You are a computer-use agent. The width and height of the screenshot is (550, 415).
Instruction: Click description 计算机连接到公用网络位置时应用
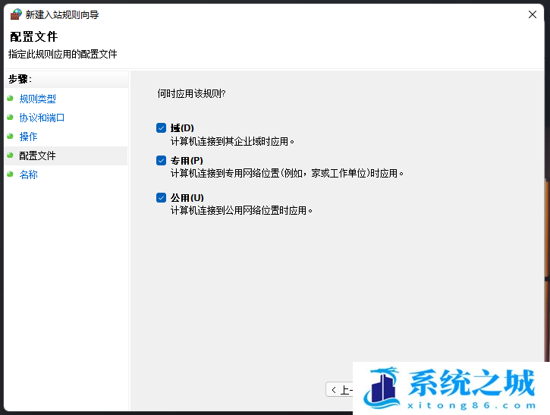(241, 210)
